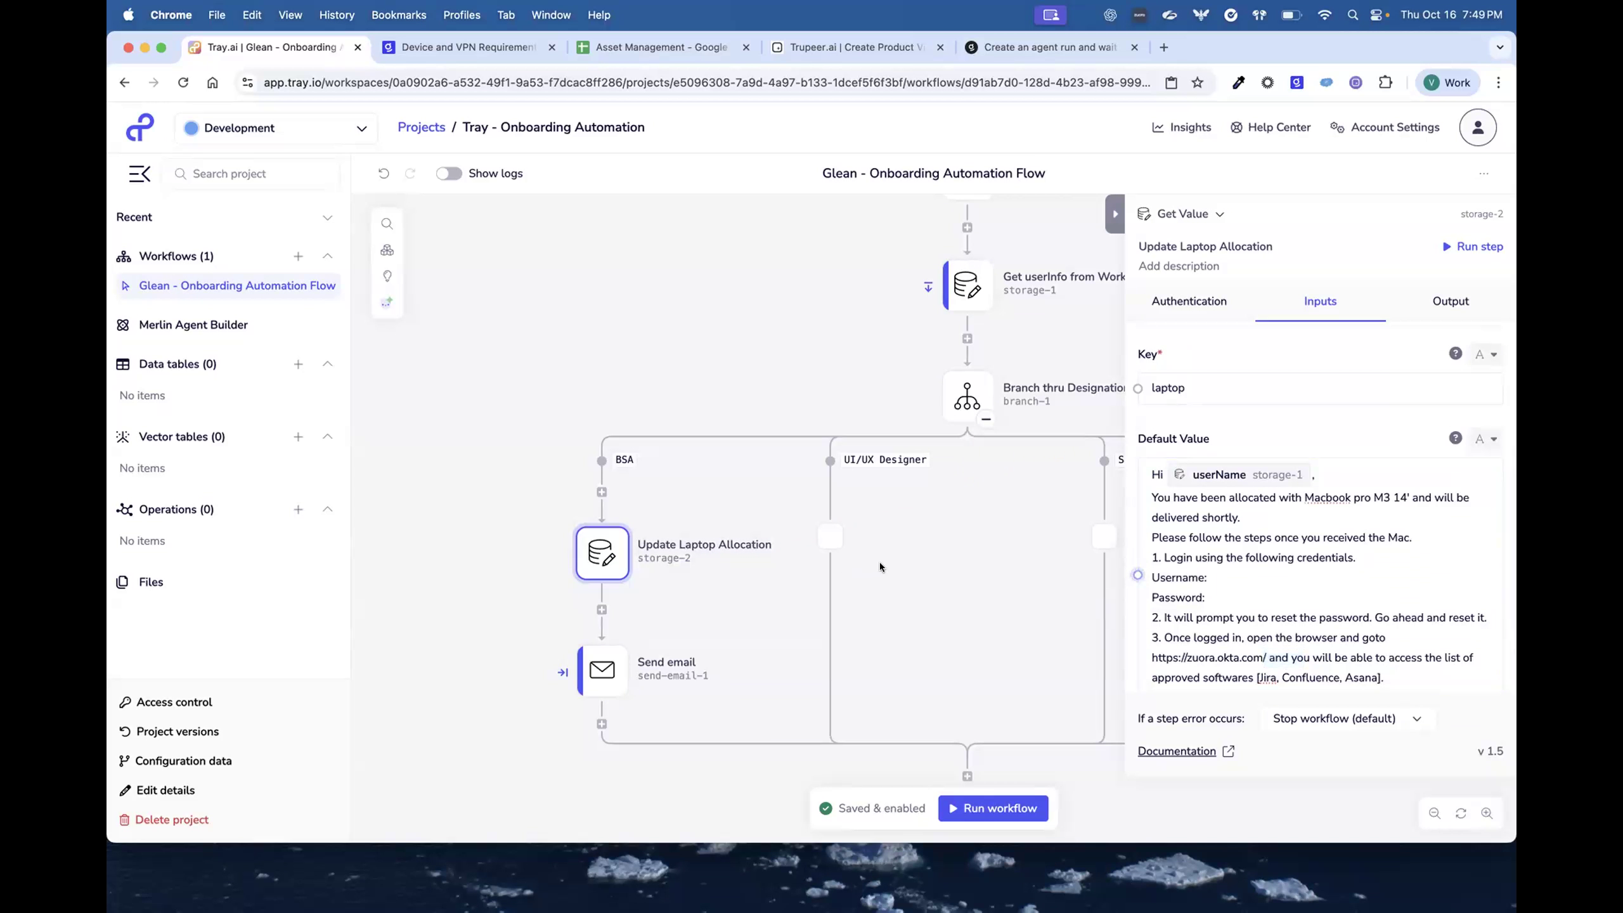Image resolution: width=1623 pixels, height=913 pixels.
Task: Open the Key field help question mark icon
Action: point(1455,354)
